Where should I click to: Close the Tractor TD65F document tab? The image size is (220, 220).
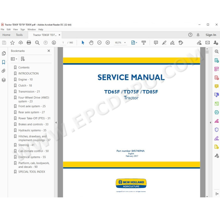point(59,35)
